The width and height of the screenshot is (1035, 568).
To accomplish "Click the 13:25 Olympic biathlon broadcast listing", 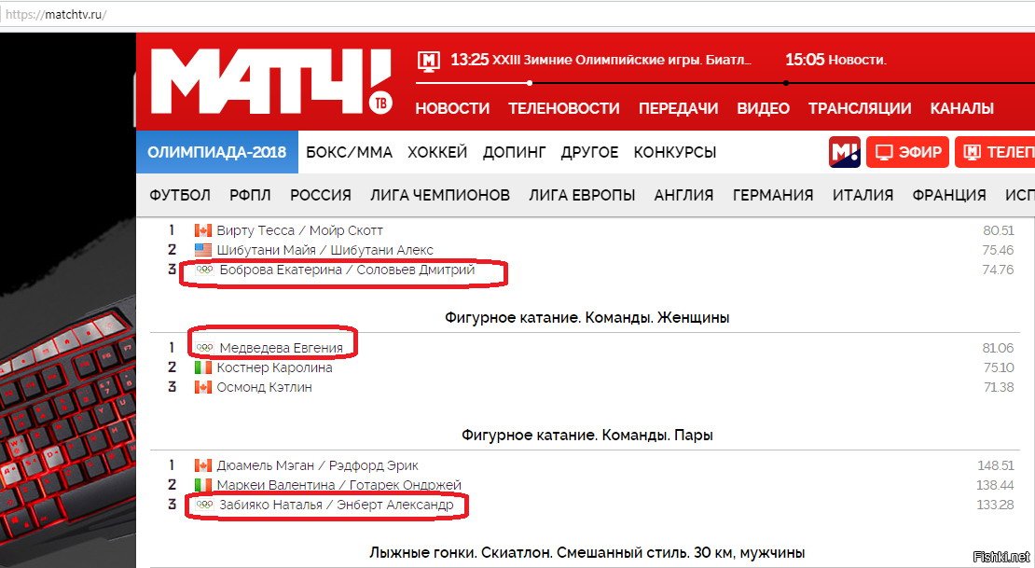I will (x=600, y=60).
